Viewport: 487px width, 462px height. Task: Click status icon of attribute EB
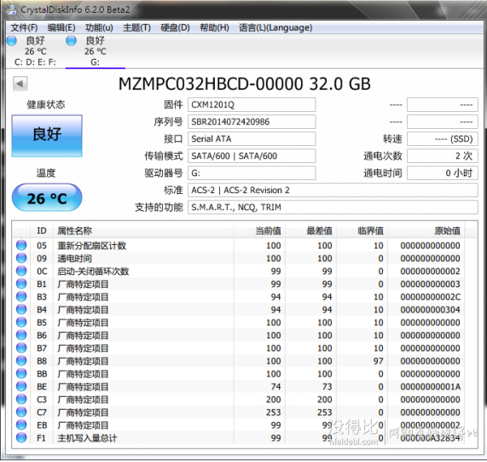(21, 424)
